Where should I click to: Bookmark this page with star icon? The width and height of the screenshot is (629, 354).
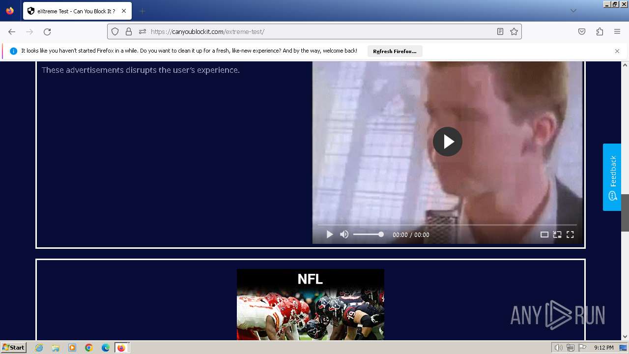(514, 31)
